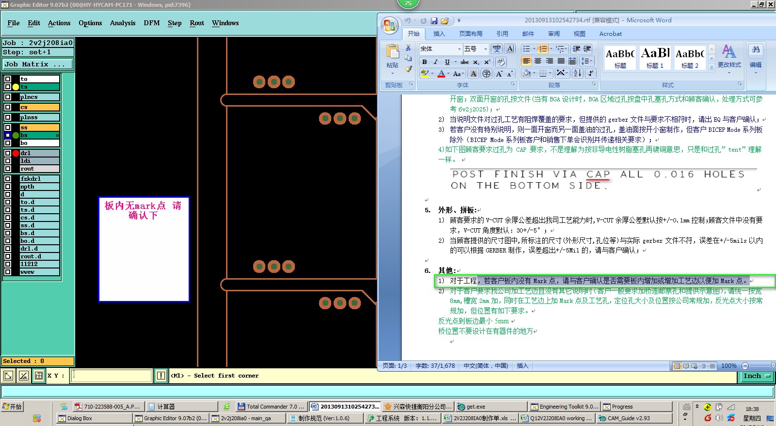Click the X Y coordinate input field
The height and width of the screenshot is (426, 776).
(x=112, y=376)
